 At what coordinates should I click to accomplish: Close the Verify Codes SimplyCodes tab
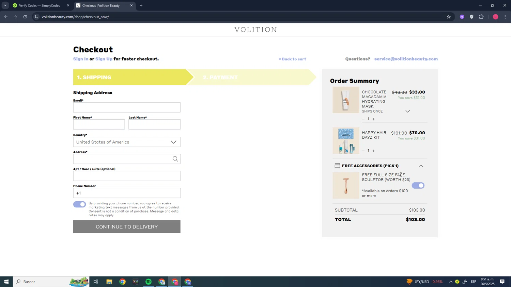[68, 5]
